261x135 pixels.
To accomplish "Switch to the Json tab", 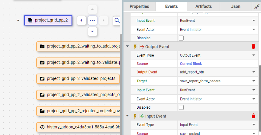I will (236, 6).
